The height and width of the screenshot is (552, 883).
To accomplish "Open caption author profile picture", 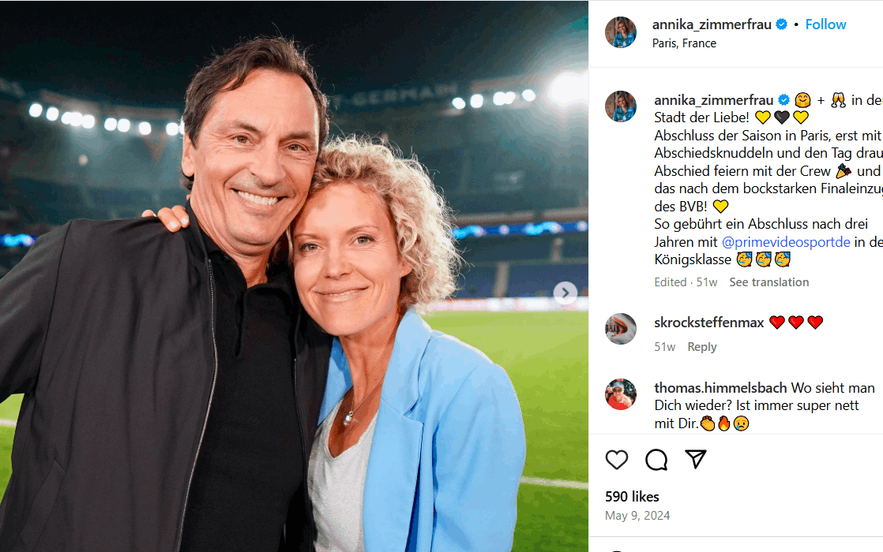I will tap(621, 106).
